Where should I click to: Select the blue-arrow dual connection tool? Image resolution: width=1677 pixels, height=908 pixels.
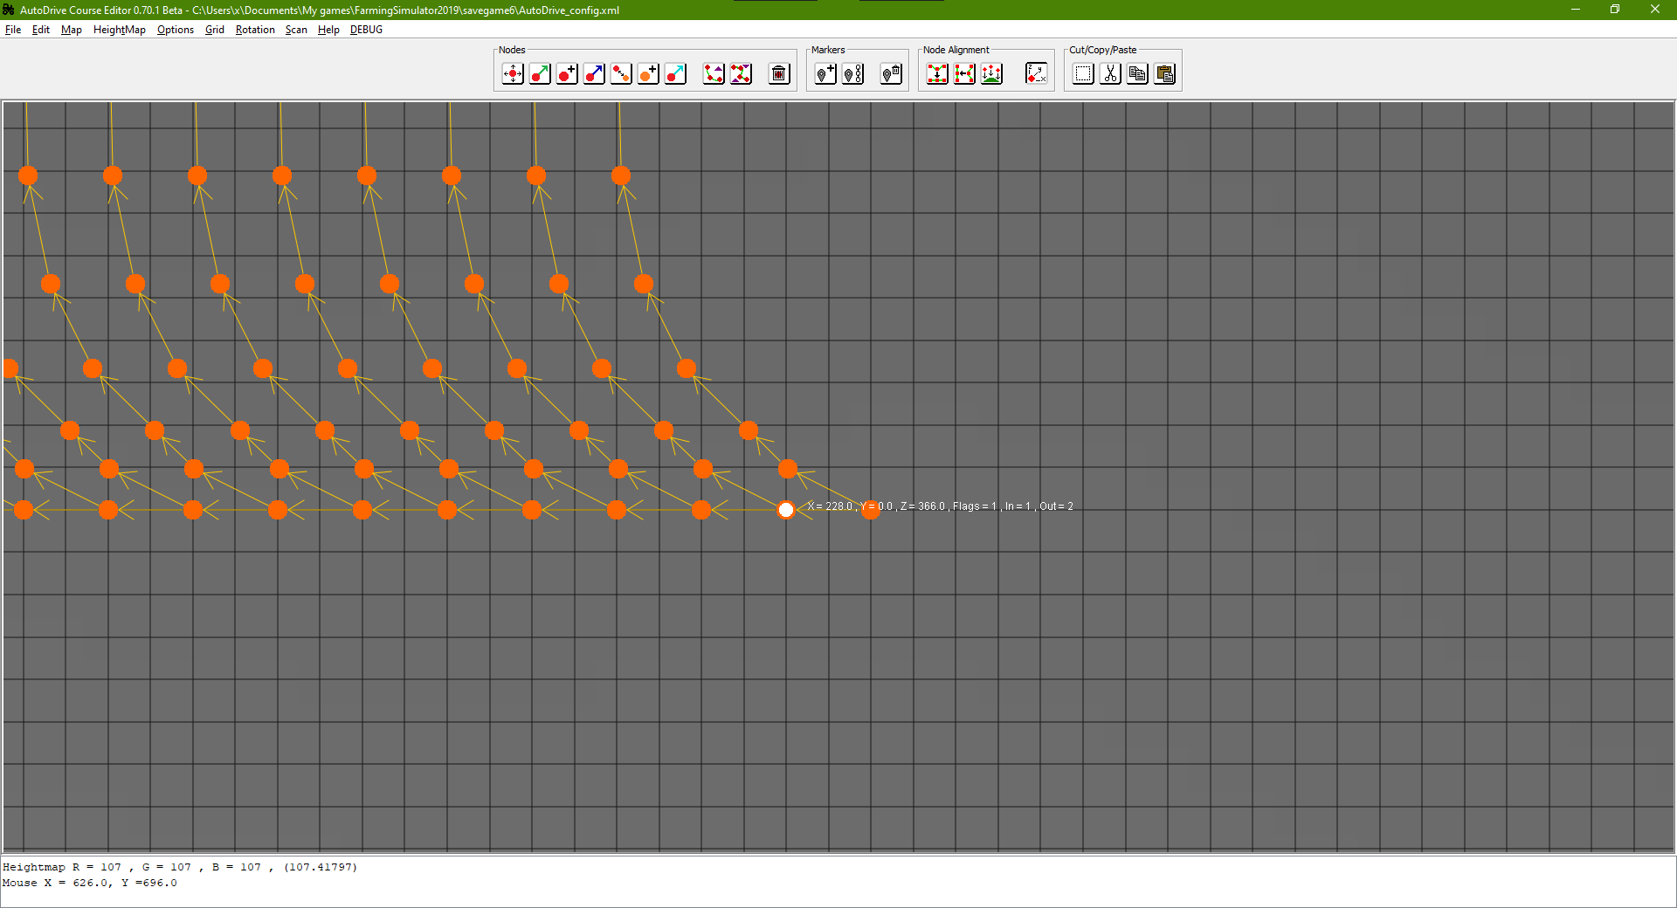click(x=594, y=74)
